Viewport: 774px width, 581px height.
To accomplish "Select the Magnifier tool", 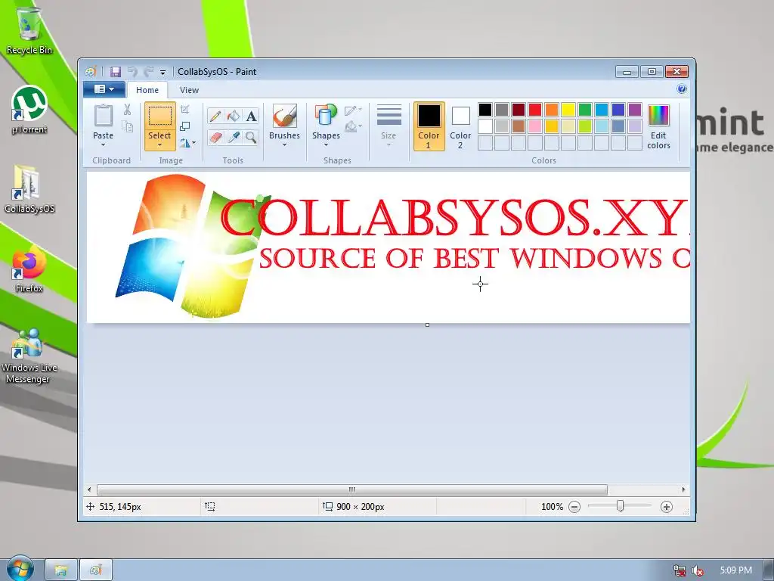I will coord(251,137).
